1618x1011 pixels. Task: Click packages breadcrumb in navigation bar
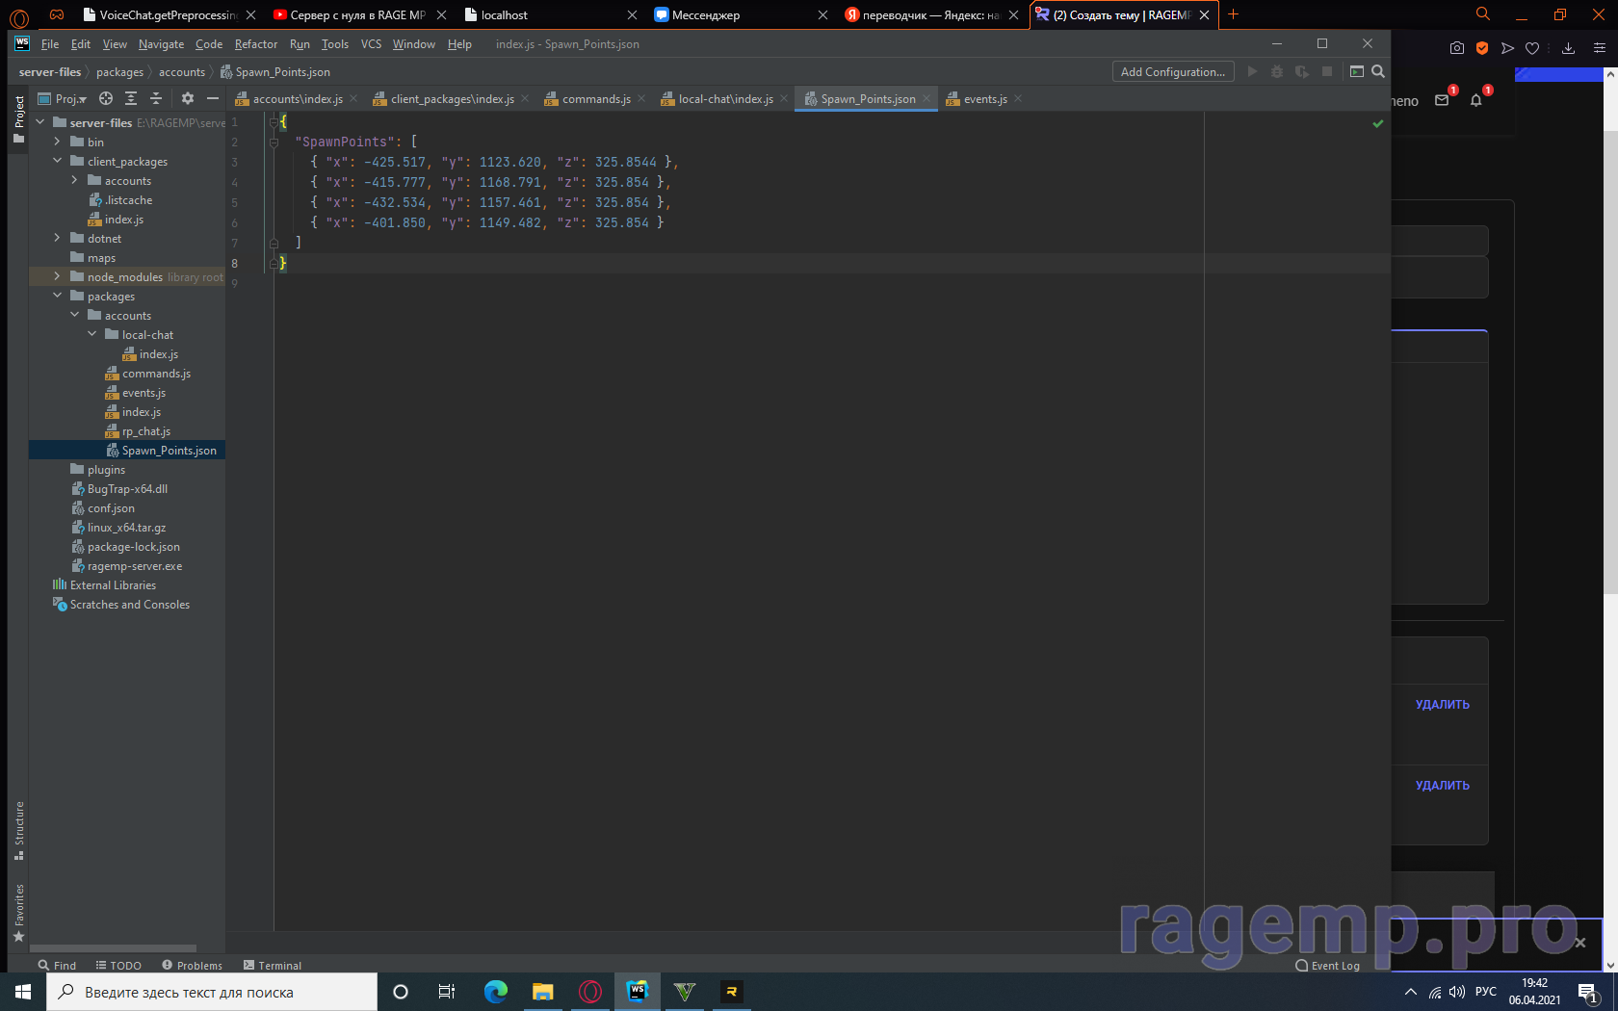[119, 71]
